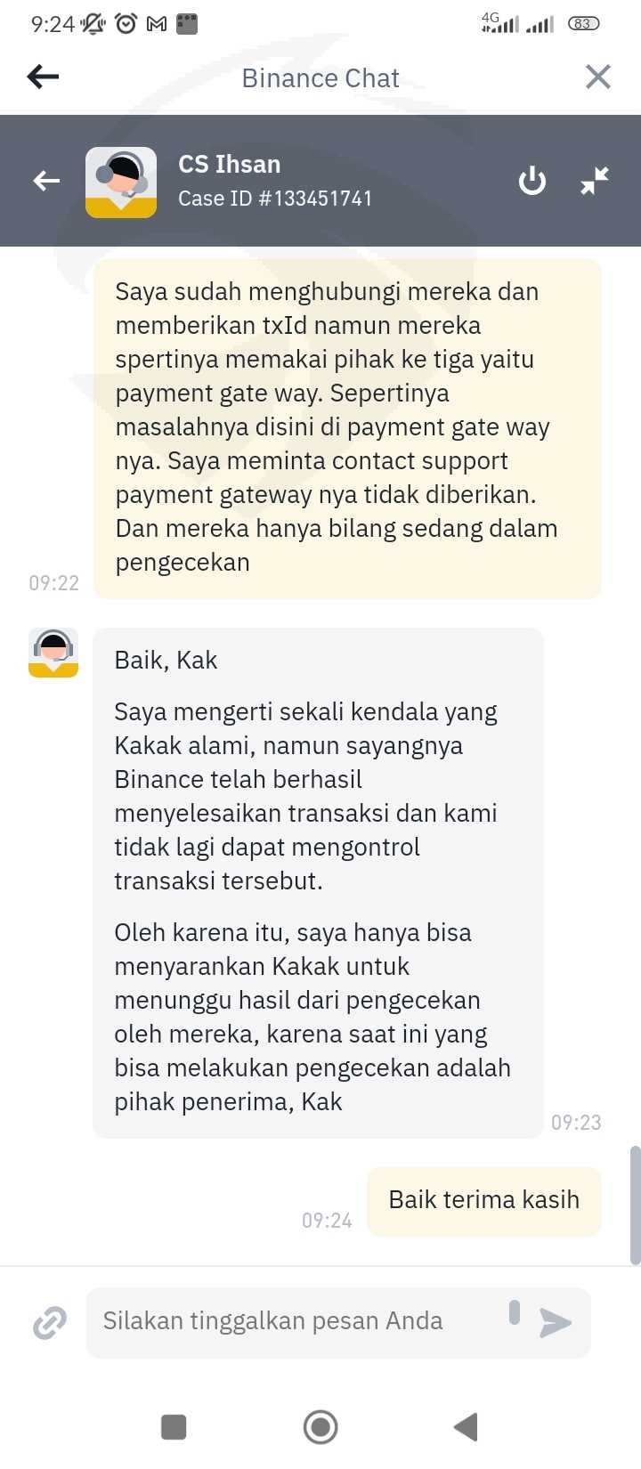Minimize chat with the collapse arrows icon
641x1469 pixels.
click(x=595, y=181)
